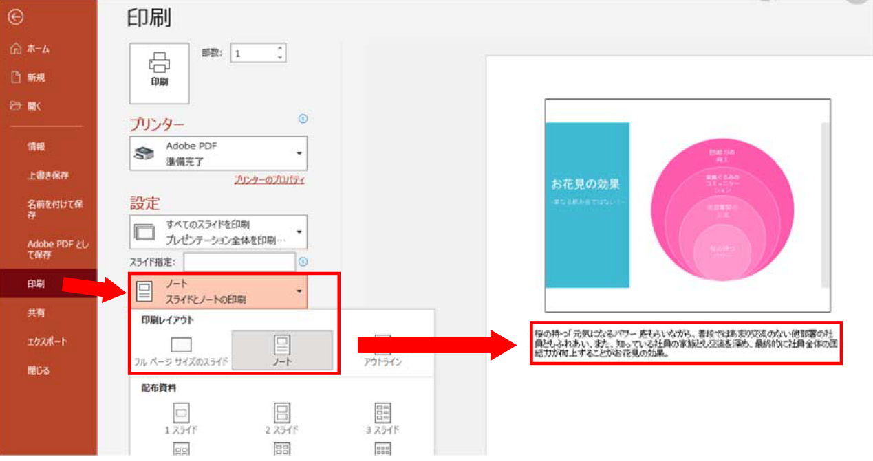Click the large 印刷 printer button
The image size is (873, 461).
coord(159,73)
